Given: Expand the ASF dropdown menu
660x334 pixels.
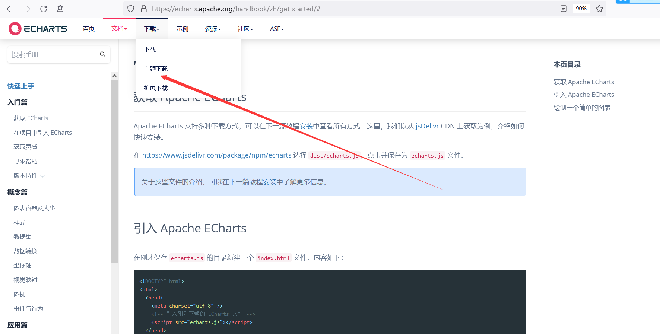Looking at the screenshot, I should [x=277, y=29].
